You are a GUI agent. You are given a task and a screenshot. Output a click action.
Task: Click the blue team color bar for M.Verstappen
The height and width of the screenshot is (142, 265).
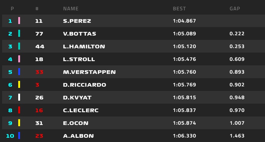[x=19, y=72]
